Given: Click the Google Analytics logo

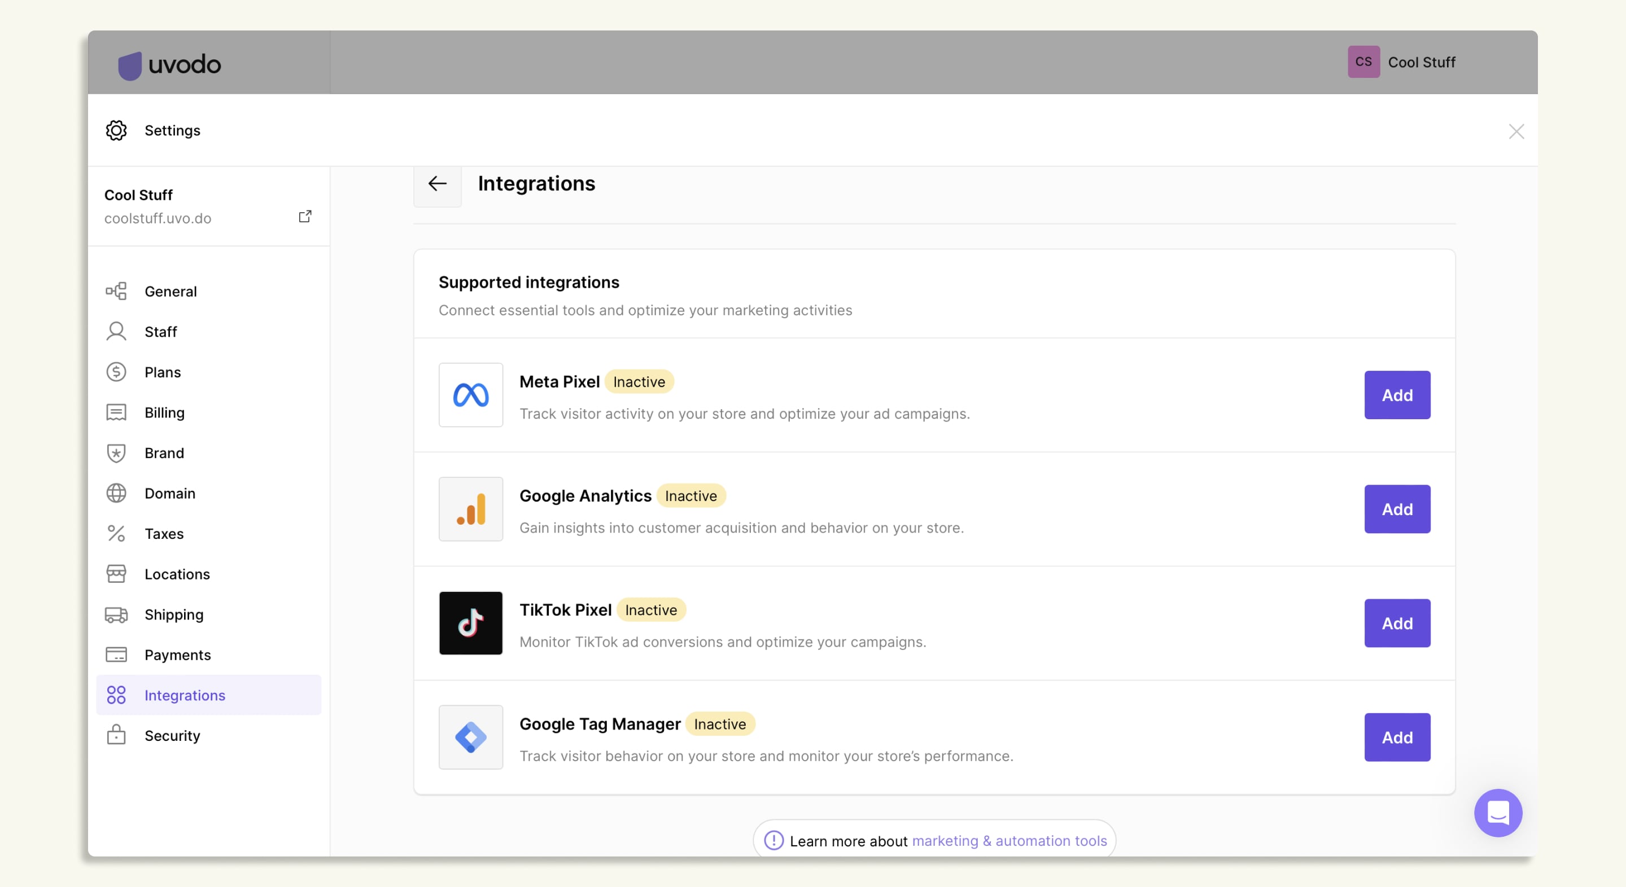Looking at the screenshot, I should [x=470, y=509].
